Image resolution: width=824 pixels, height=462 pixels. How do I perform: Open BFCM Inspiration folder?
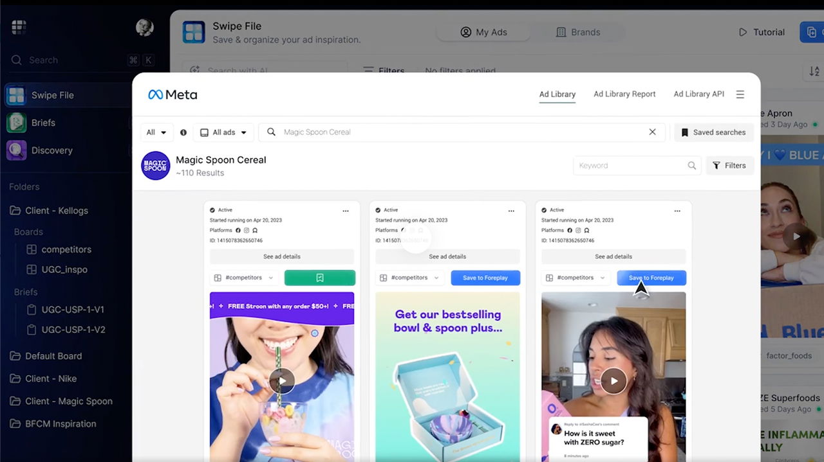tap(61, 423)
